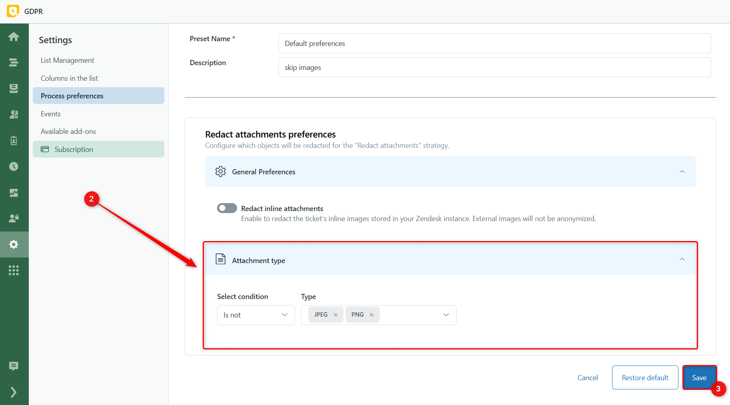
Task: Open the chart analytics sidebar icon
Action: coord(14,193)
